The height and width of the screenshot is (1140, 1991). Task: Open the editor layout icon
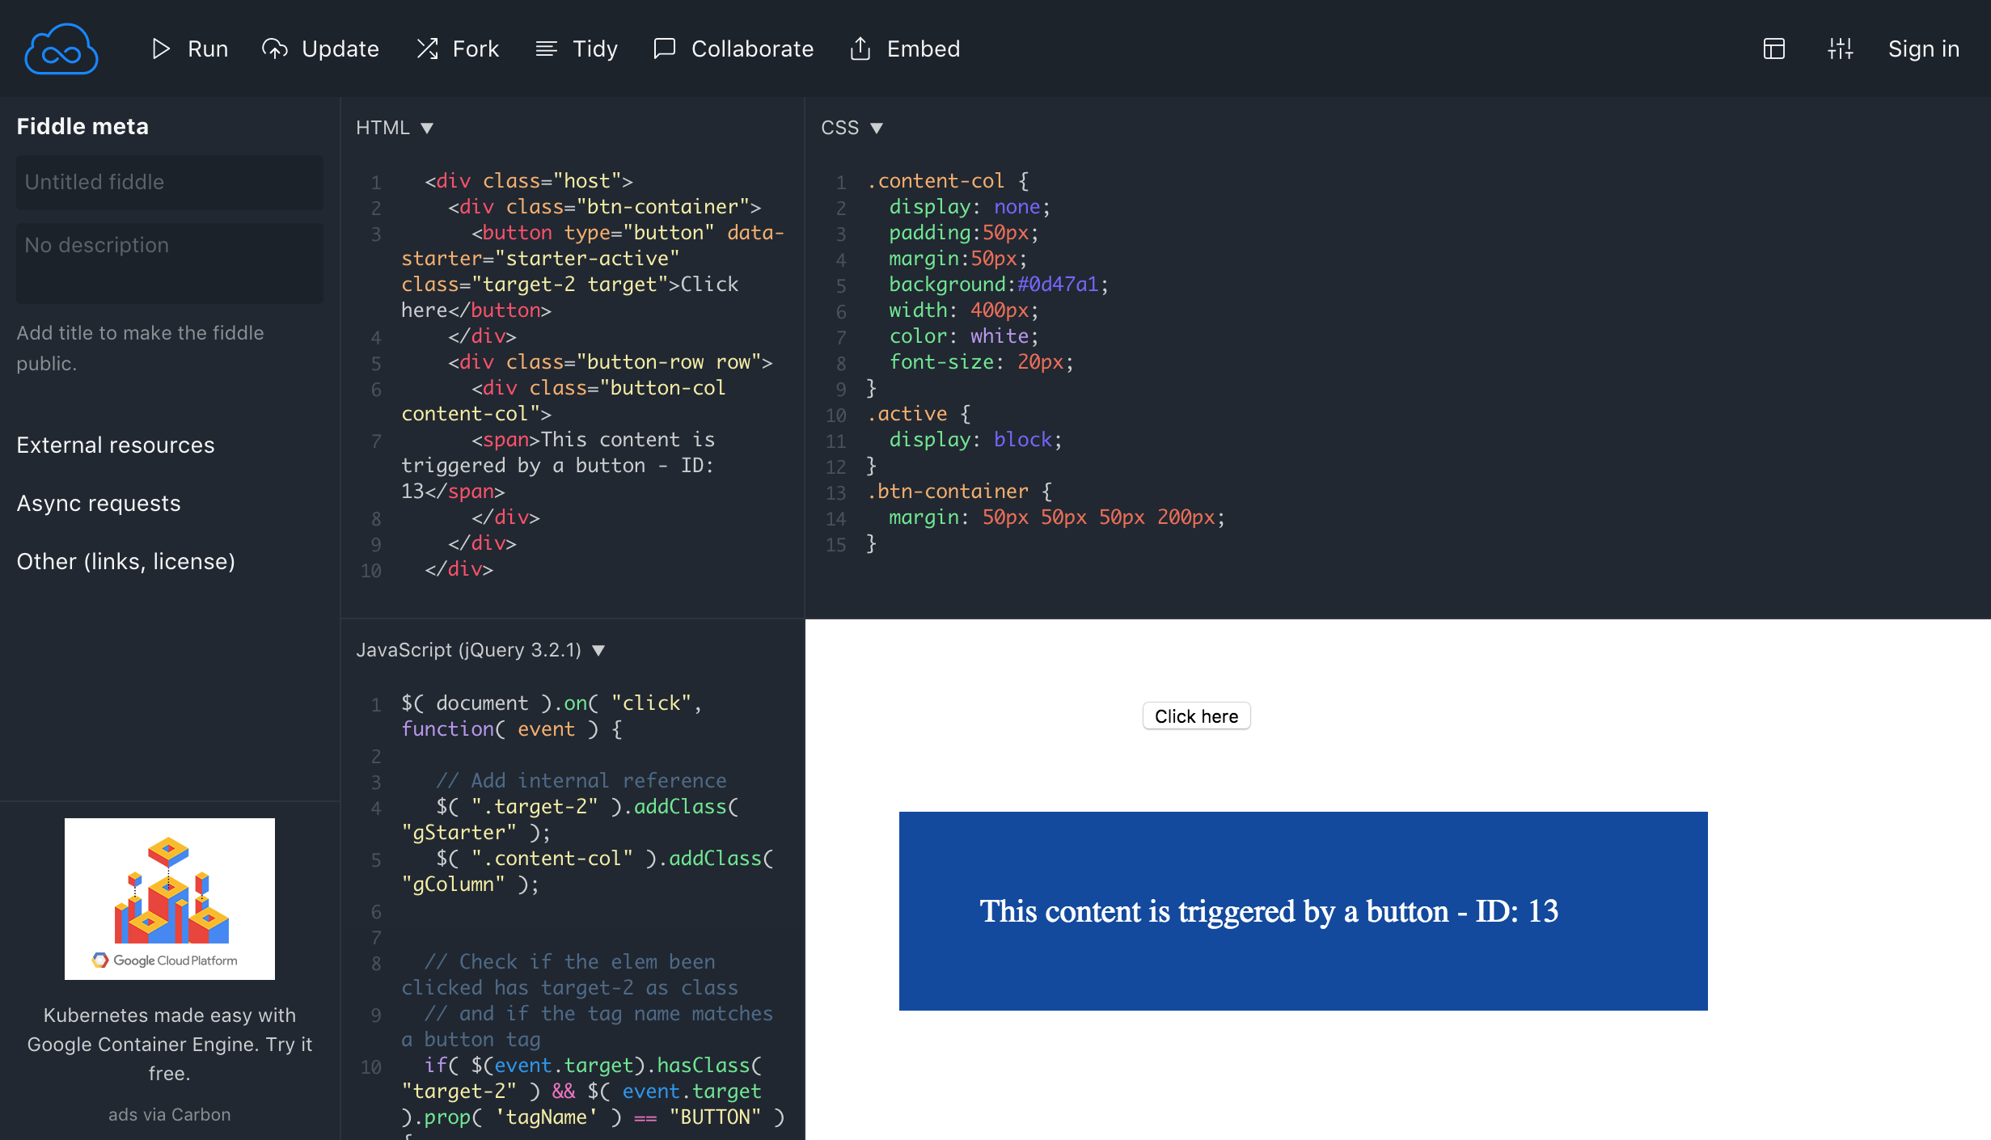pos(1774,49)
